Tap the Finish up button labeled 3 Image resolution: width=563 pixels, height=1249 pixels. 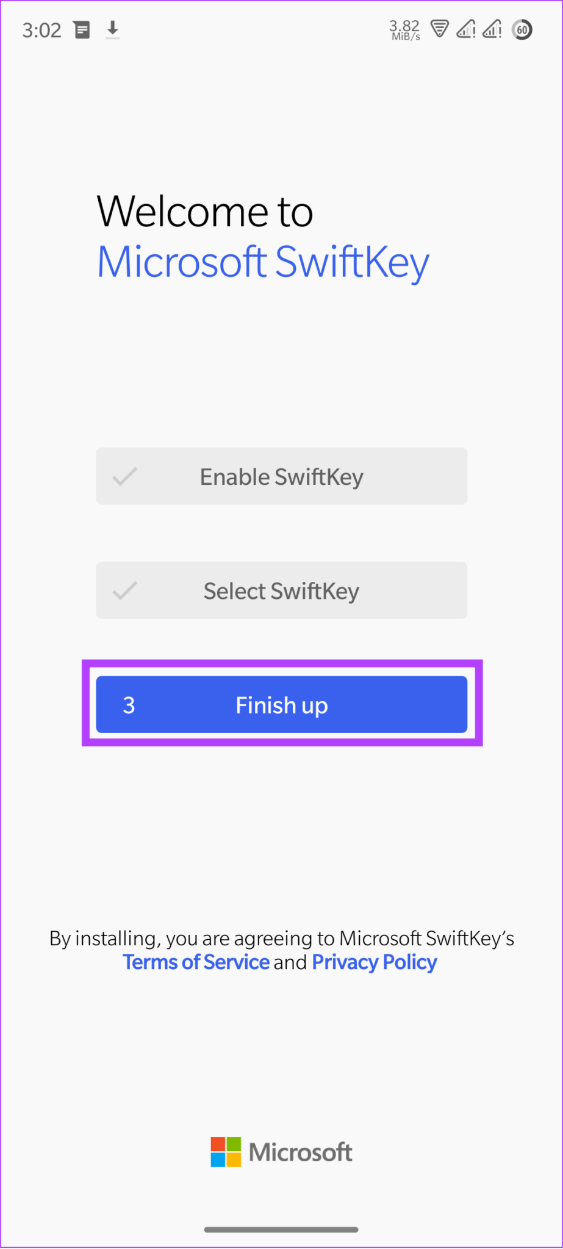(281, 704)
